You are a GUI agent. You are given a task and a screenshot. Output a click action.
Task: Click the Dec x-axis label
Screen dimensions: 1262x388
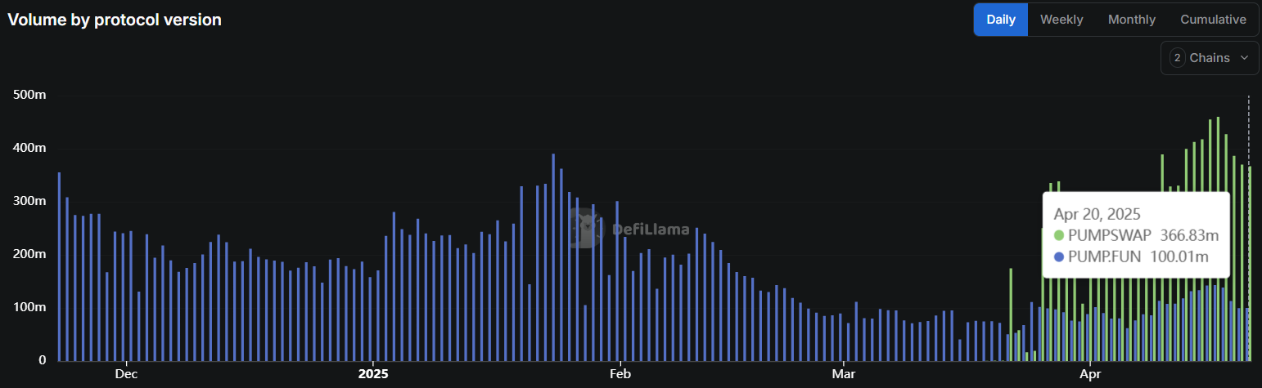point(126,374)
